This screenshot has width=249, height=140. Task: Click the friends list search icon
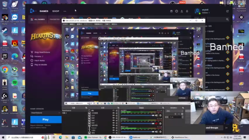[227, 19]
